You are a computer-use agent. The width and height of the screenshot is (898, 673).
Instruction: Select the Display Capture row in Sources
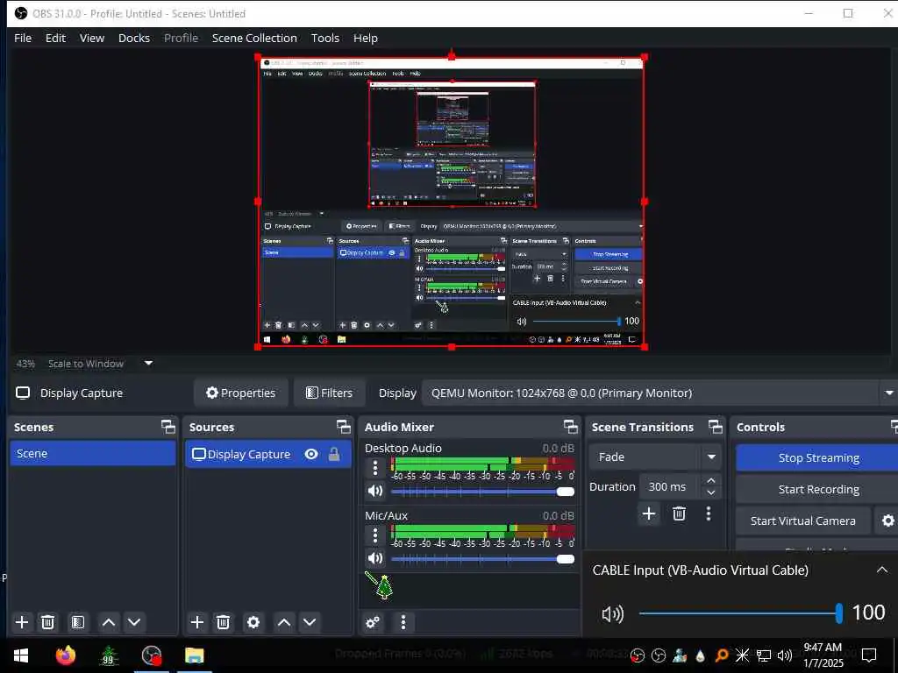(x=268, y=455)
